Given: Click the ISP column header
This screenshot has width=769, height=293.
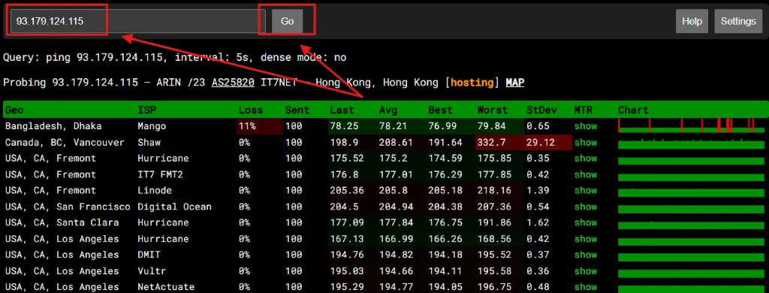Looking at the screenshot, I should click(146, 110).
